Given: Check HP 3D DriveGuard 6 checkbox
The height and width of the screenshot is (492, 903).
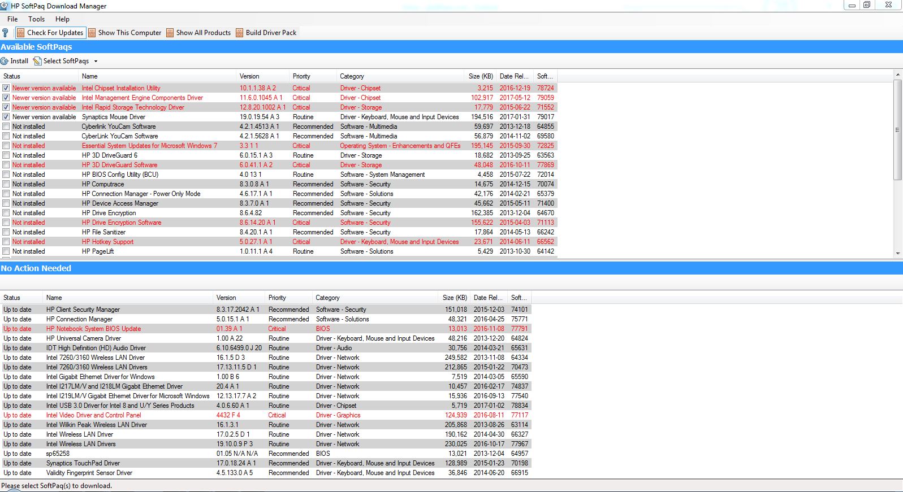Looking at the screenshot, I should (6, 155).
